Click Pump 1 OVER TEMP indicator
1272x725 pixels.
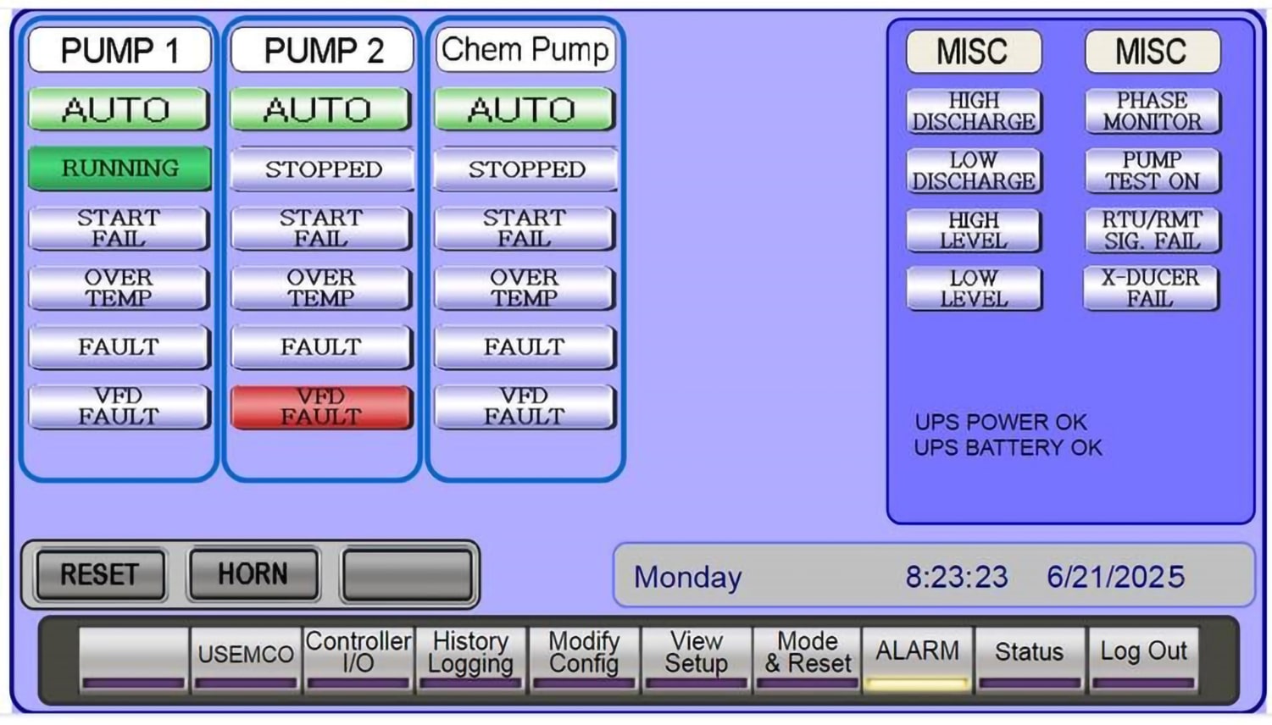(119, 288)
